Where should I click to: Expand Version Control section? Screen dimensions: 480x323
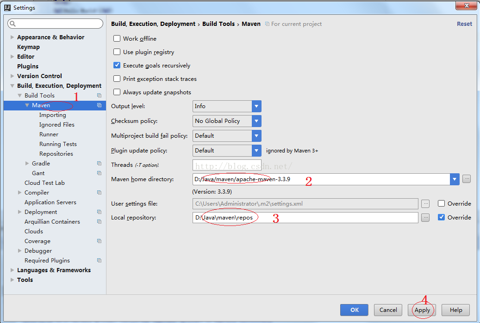point(12,76)
